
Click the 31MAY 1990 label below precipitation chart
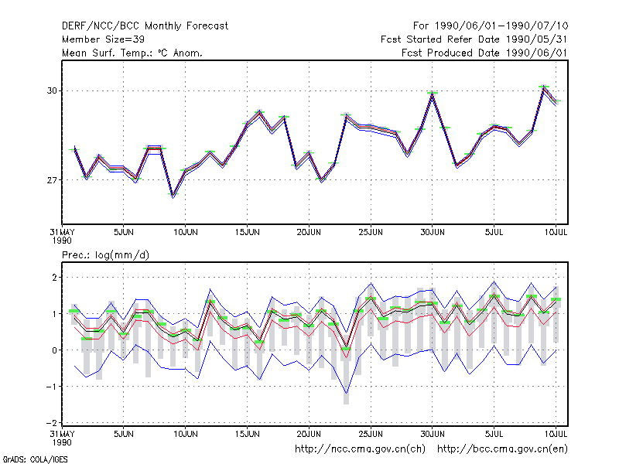[62, 438]
